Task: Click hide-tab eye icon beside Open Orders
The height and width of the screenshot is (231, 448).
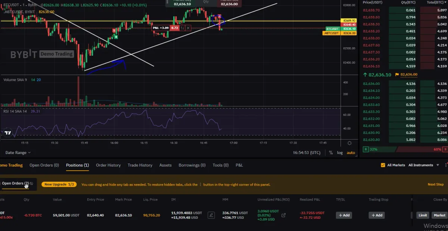Action: [31, 183]
